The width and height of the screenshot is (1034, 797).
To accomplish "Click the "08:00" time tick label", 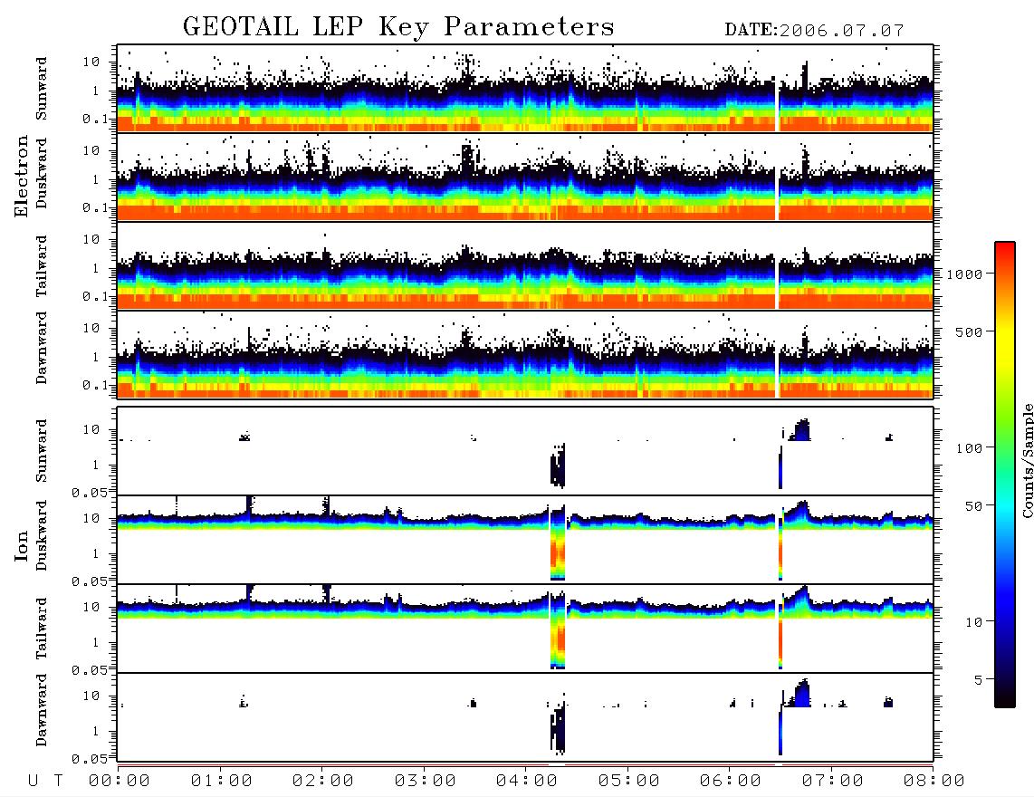I will point(933,782).
